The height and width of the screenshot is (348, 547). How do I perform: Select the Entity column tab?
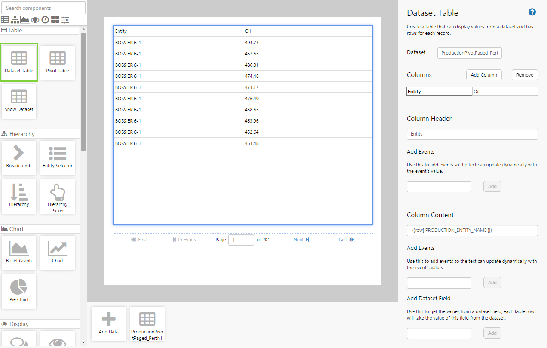(x=439, y=92)
